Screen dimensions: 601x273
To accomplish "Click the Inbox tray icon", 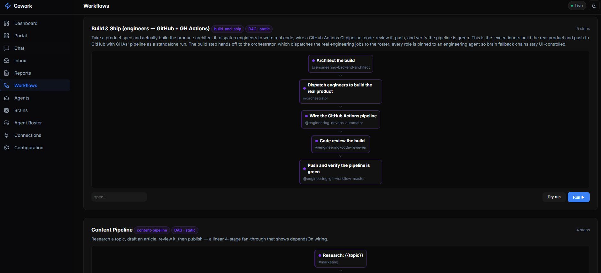I will 6,61.
